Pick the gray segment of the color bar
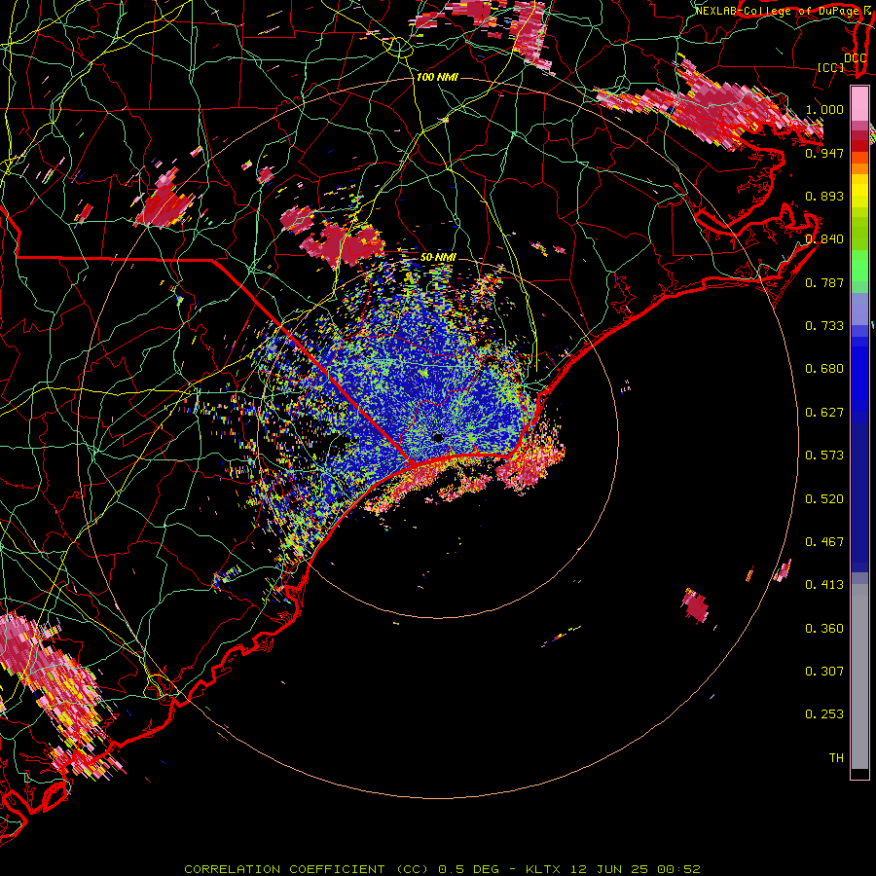The height and width of the screenshot is (876, 876). (x=859, y=676)
